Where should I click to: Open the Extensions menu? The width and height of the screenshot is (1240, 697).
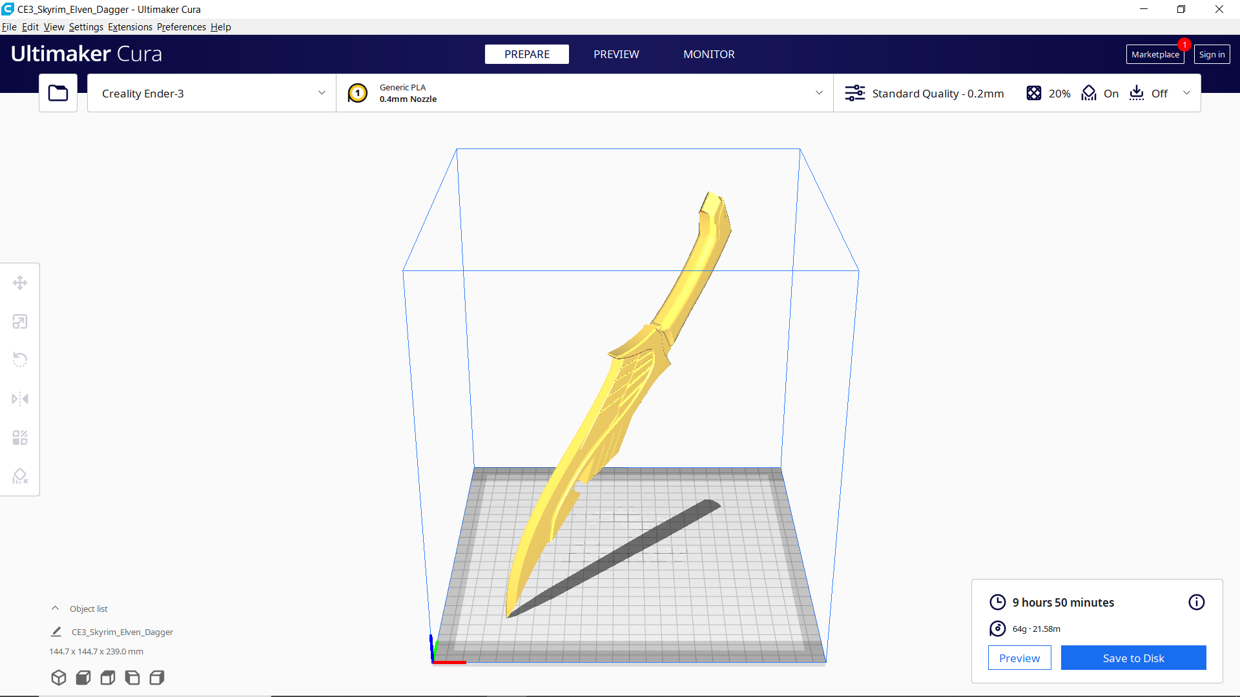coord(130,27)
